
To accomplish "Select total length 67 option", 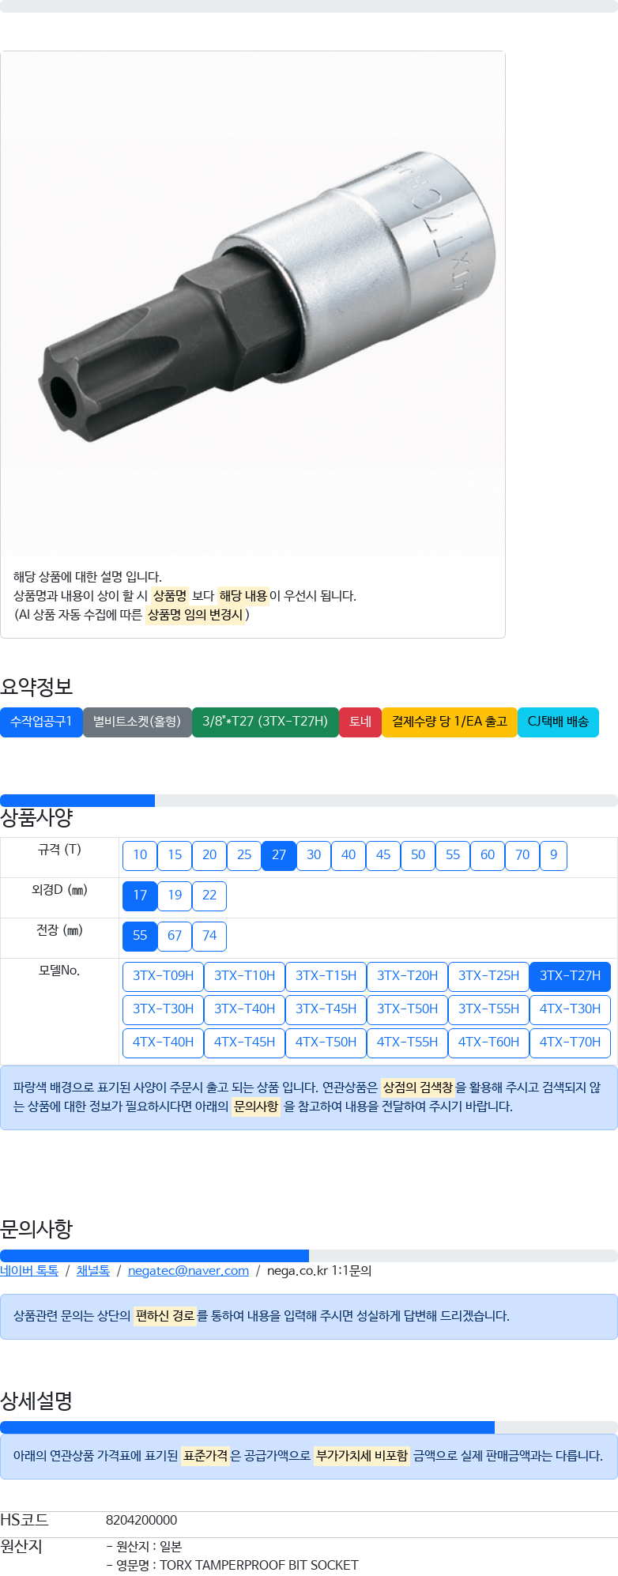I will pos(175,936).
